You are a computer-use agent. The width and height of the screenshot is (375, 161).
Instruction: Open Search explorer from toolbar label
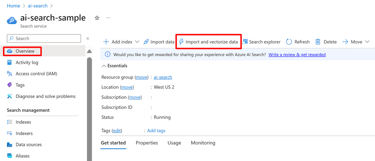tap(265, 42)
